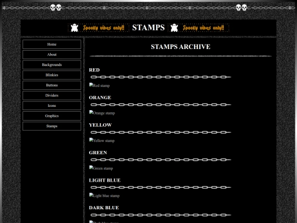Go to the About page
297x223 pixels.
click(52, 55)
